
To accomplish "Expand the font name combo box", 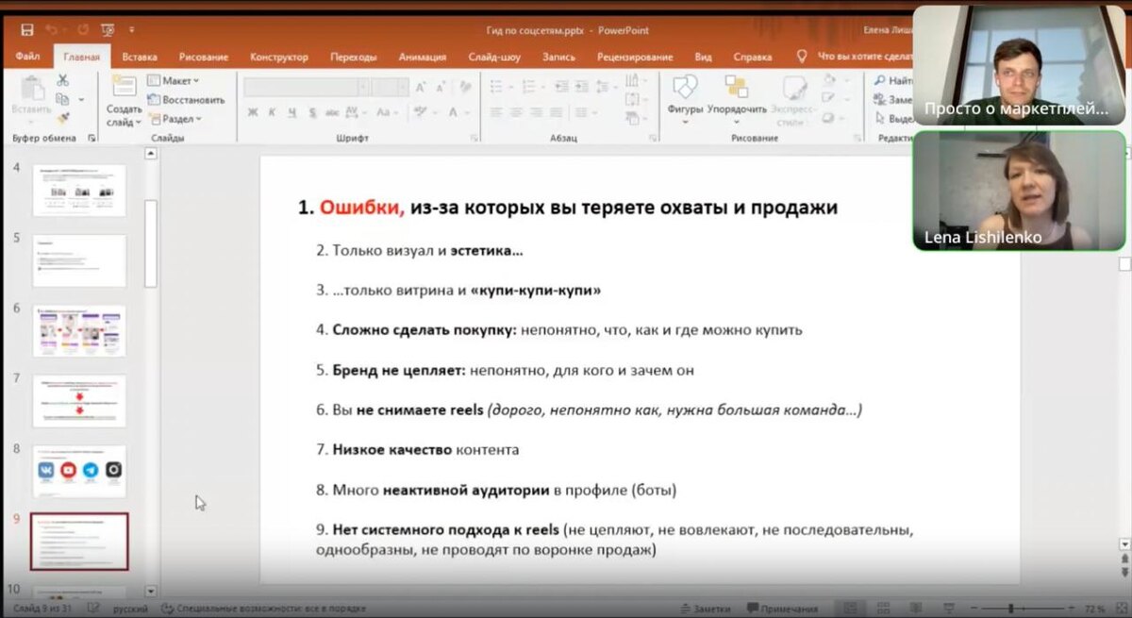I will click(364, 88).
